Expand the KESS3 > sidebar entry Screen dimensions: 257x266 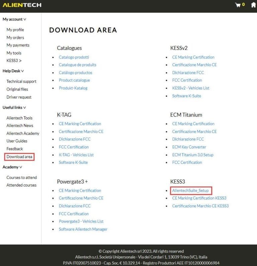[14, 60]
